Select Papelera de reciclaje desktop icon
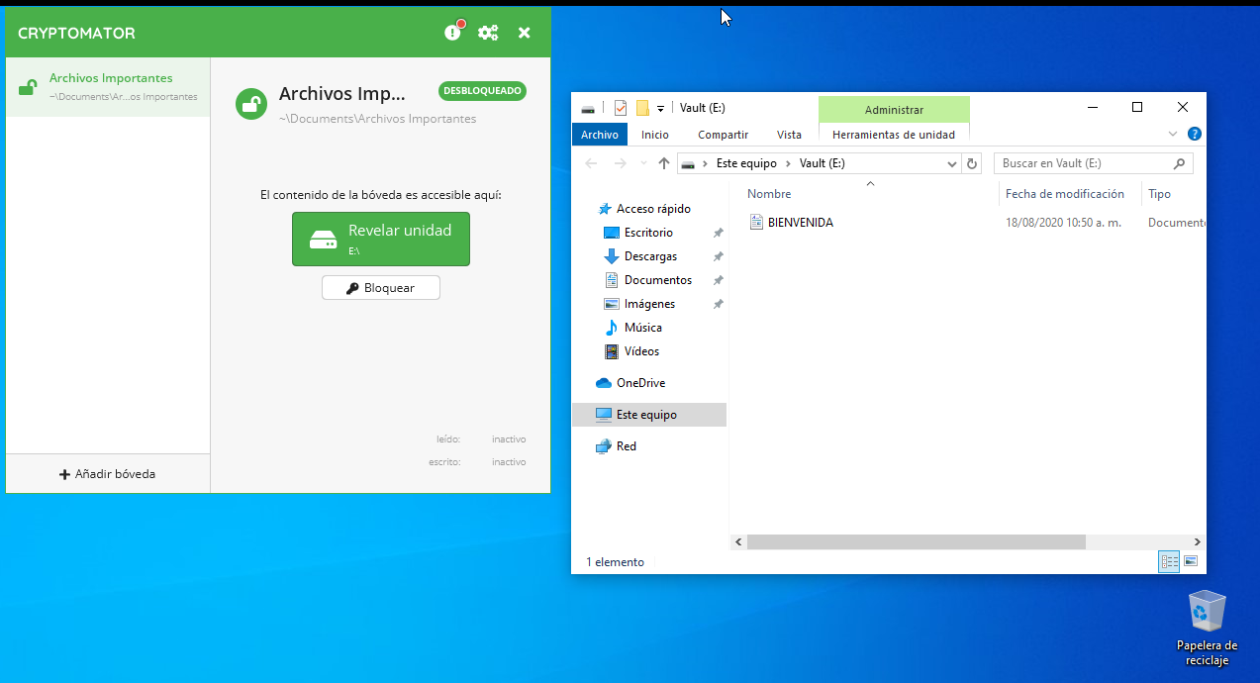Image resolution: width=1260 pixels, height=683 pixels. click(x=1207, y=628)
